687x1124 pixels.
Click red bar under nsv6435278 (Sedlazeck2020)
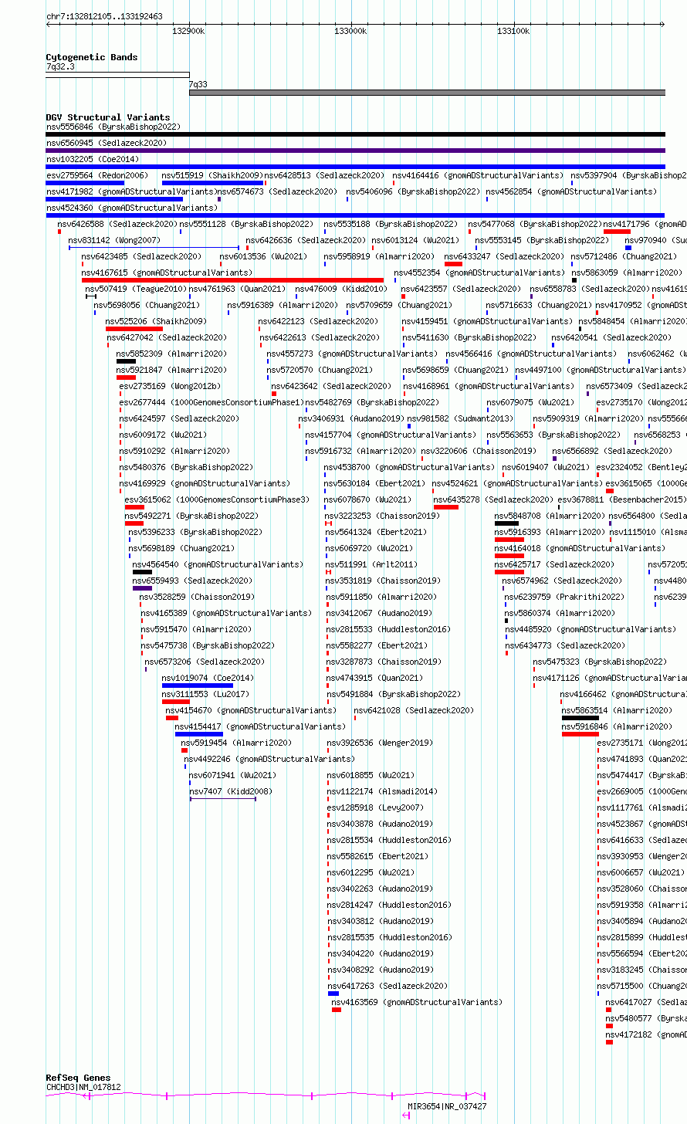(446, 507)
